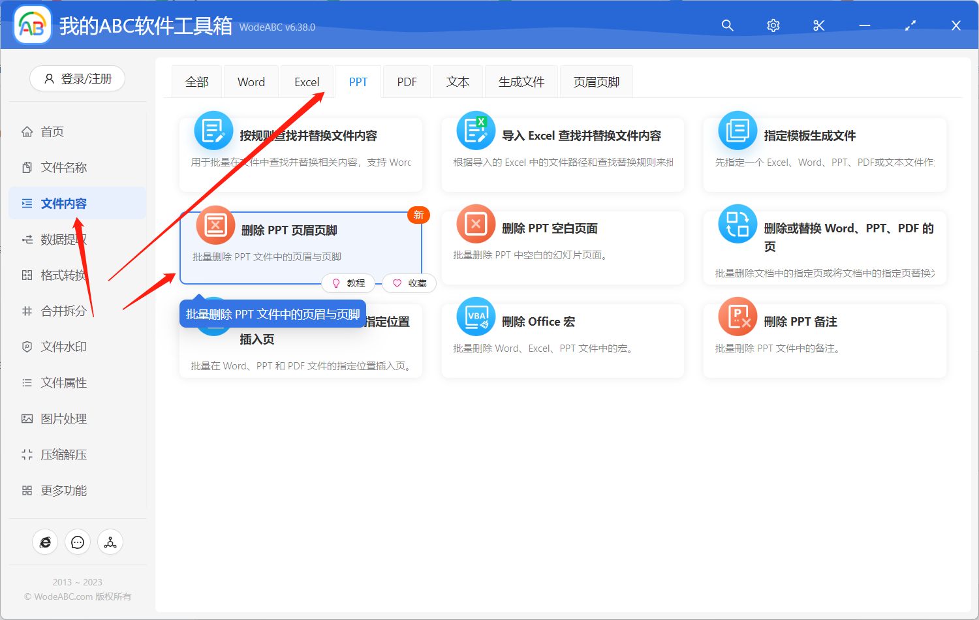
Task: Click the settings gear icon
Action: tap(773, 25)
